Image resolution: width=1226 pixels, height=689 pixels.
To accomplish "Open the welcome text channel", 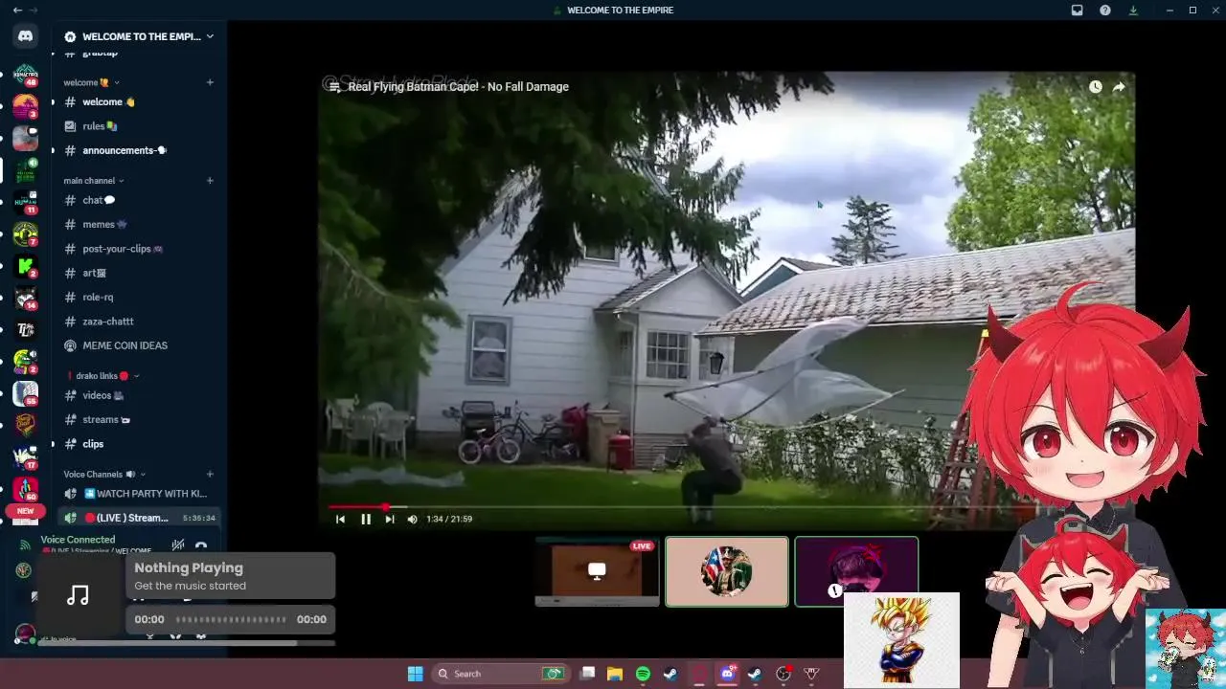I will (x=139, y=101).
